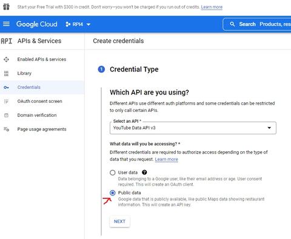Click the NEXT button
Screen dimensions: 291x239
coord(119,221)
